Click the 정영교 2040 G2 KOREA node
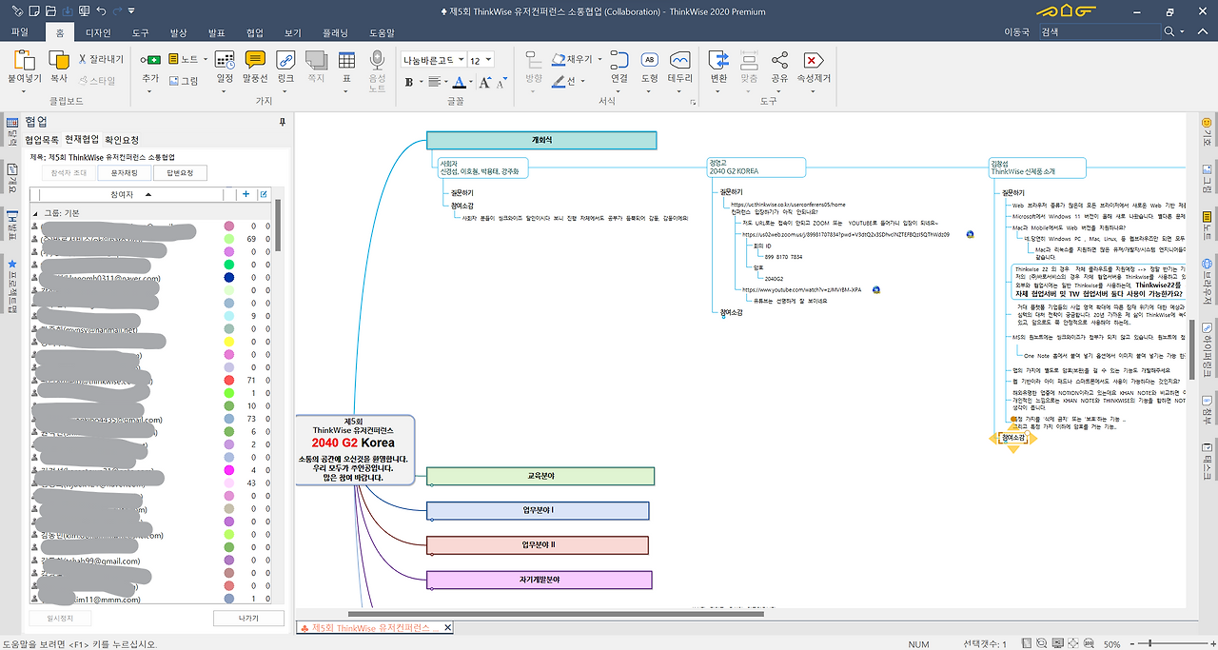Viewport: 1218px width, 650px height. (756, 167)
